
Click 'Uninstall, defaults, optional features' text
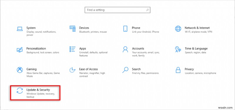pyautogui.click(x=93, y=54)
